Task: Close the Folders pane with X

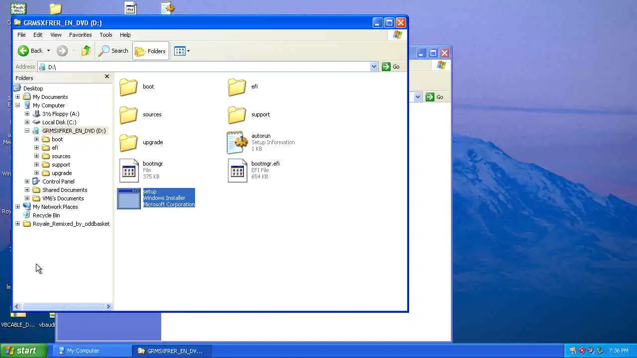Action: (106, 77)
